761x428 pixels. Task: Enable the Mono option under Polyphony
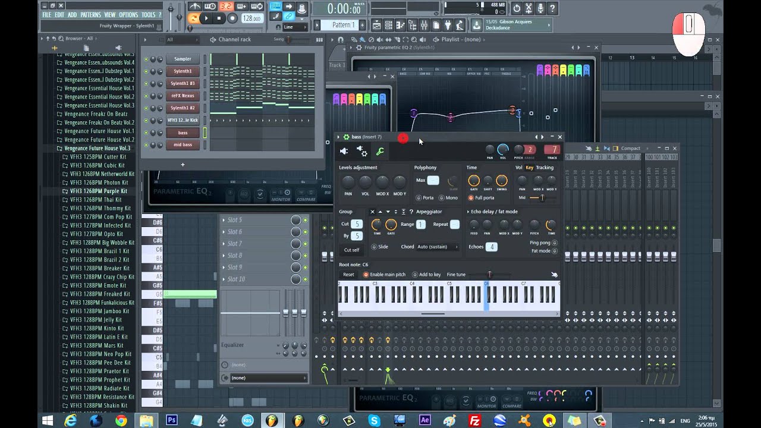[x=441, y=198]
